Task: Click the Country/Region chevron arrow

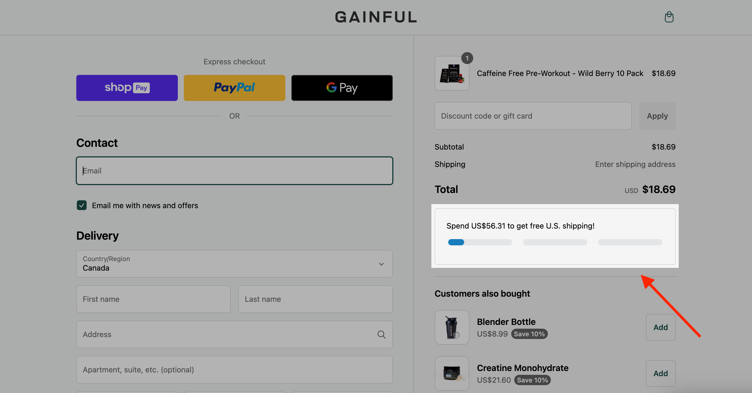Action: pyautogui.click(x=381, y=264)
